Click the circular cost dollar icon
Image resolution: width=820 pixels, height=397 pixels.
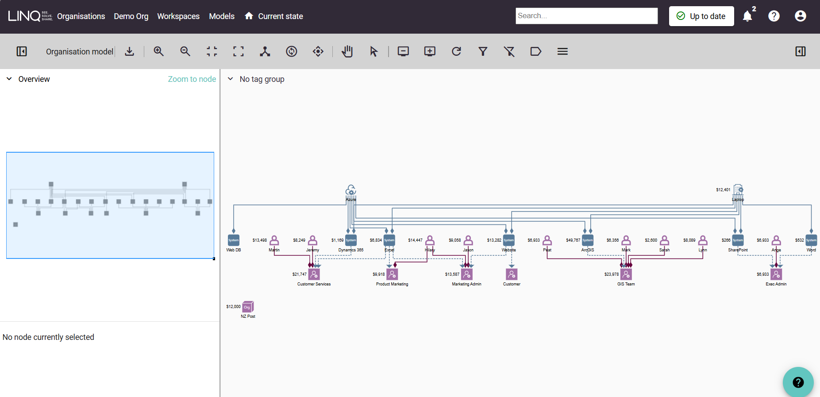292,51
